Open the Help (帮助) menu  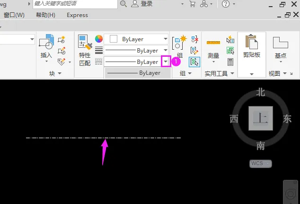coord(45,15)
